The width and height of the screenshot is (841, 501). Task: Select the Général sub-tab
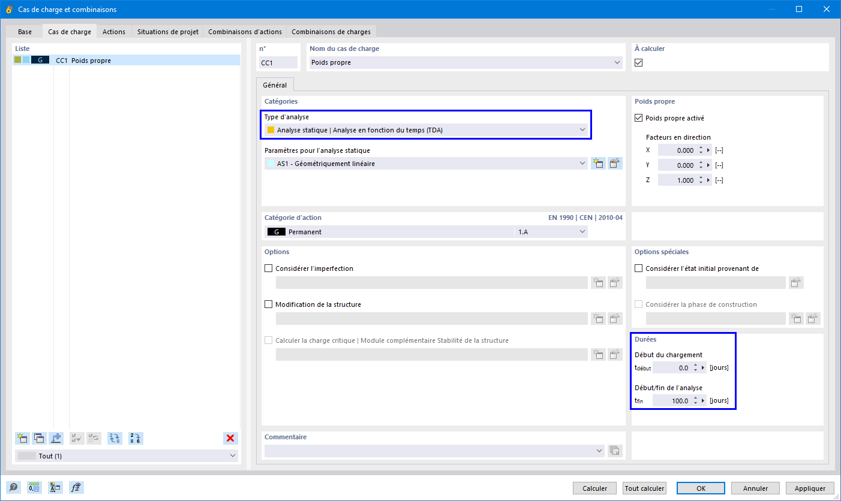[x=275, y=85]
